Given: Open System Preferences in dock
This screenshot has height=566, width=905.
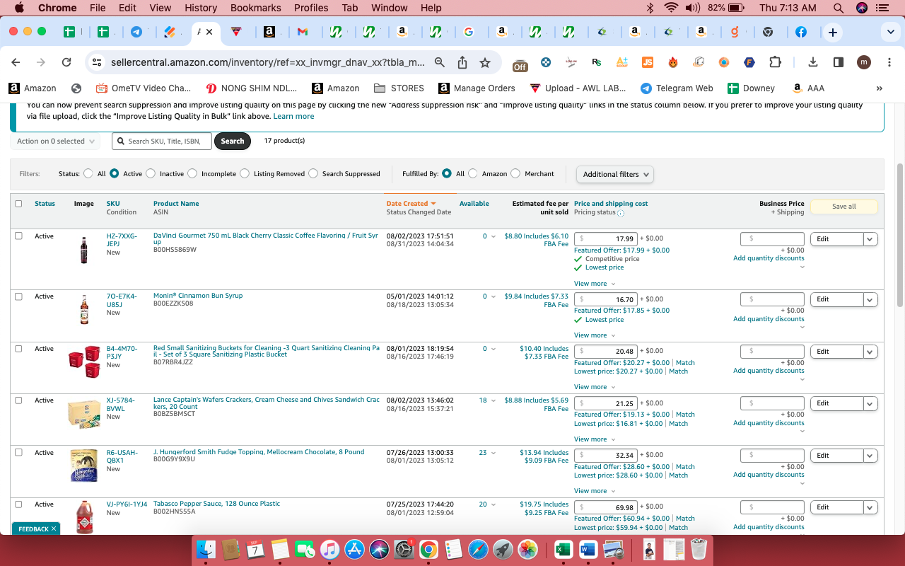Looking at the screenshot, I should tap(404, 550).
